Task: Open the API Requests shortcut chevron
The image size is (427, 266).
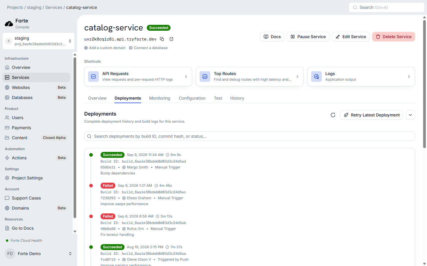Action: click(x=186, y=77)
